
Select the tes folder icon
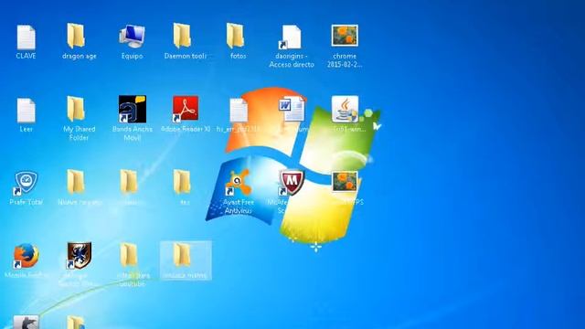pyautogui.click(x=182, y=182)
